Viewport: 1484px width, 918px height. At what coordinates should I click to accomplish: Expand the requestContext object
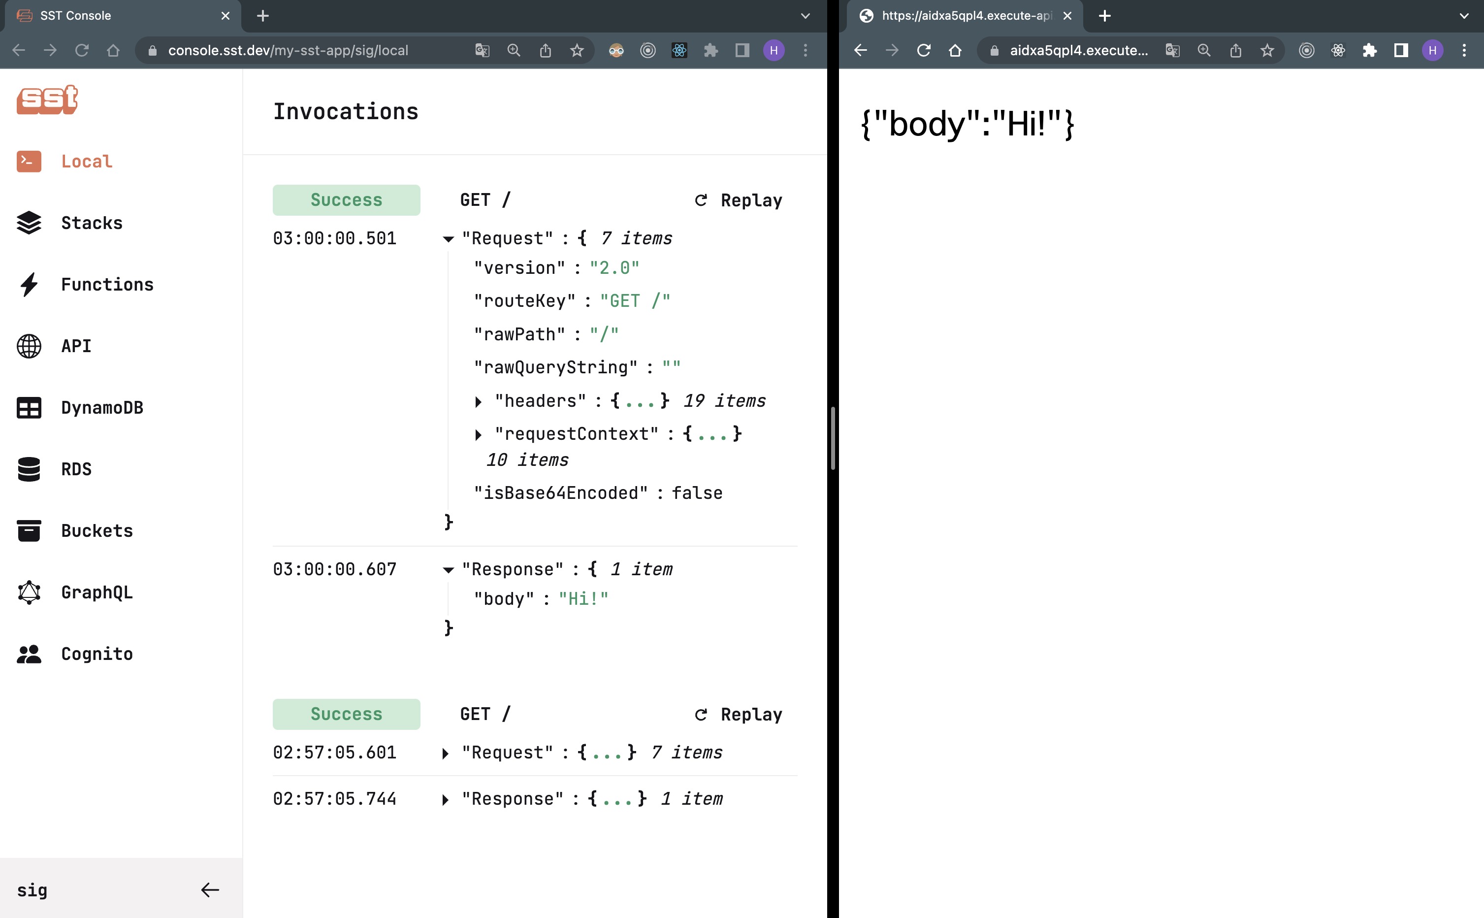479,433
